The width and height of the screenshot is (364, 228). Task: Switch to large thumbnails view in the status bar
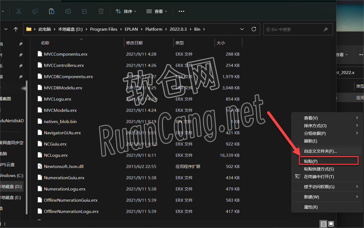click(331, 224)
